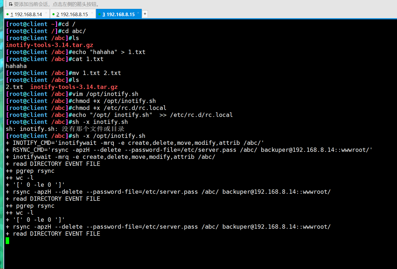Click the first 'cd /' command line
The height and width of the screenshot is (269, 397).
pos(69,24)
